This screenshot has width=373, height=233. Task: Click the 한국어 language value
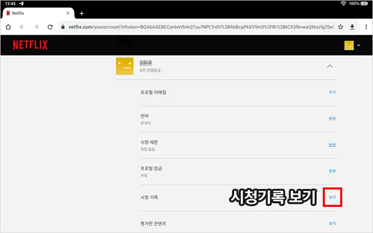(x=146, y=123)
